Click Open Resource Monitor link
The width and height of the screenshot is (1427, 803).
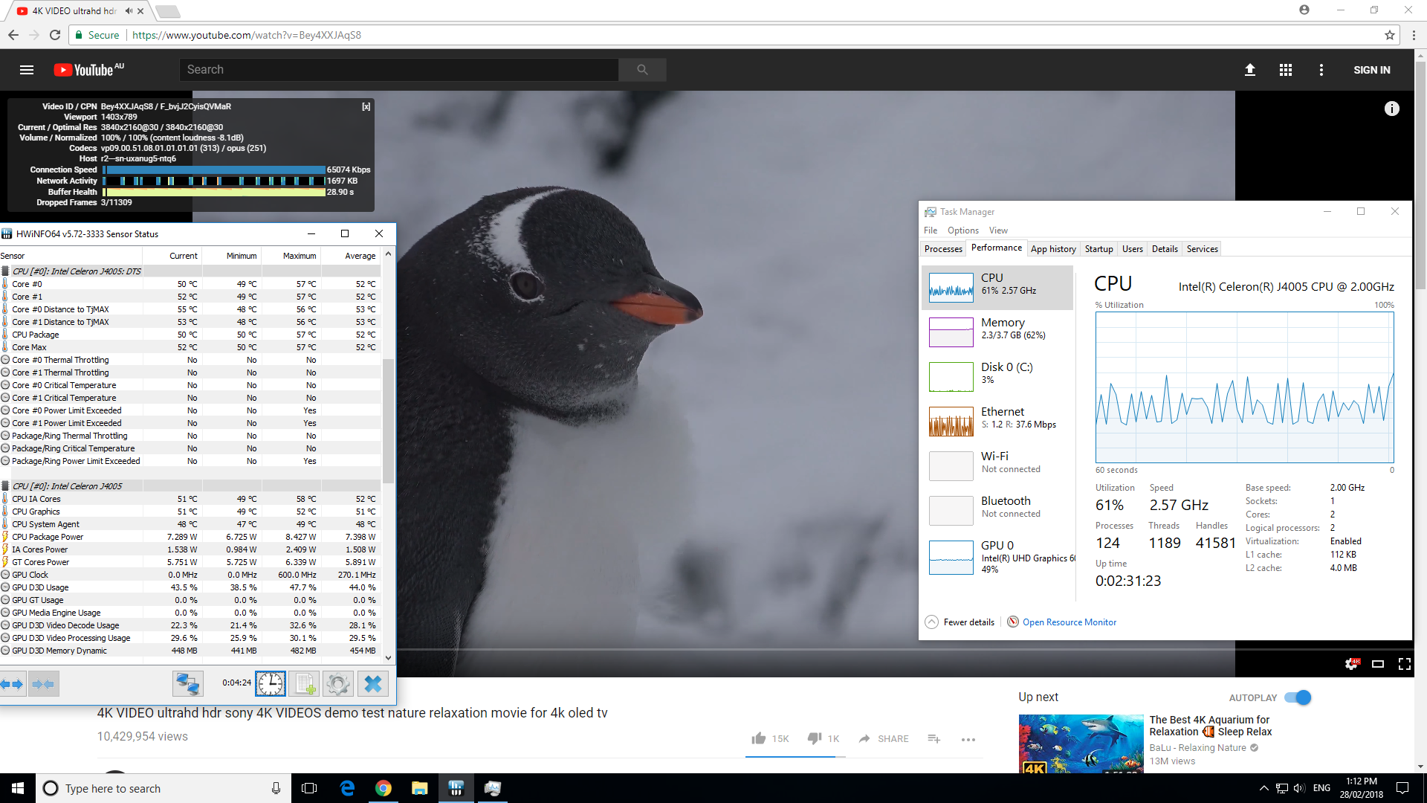point(1070,622)
